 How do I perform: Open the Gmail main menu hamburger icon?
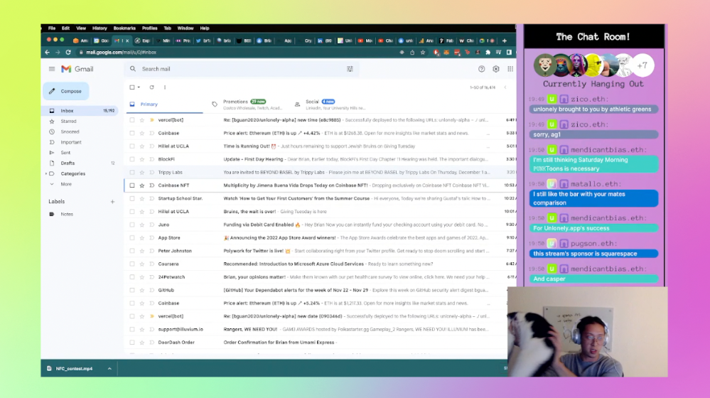tap(52, 69)
